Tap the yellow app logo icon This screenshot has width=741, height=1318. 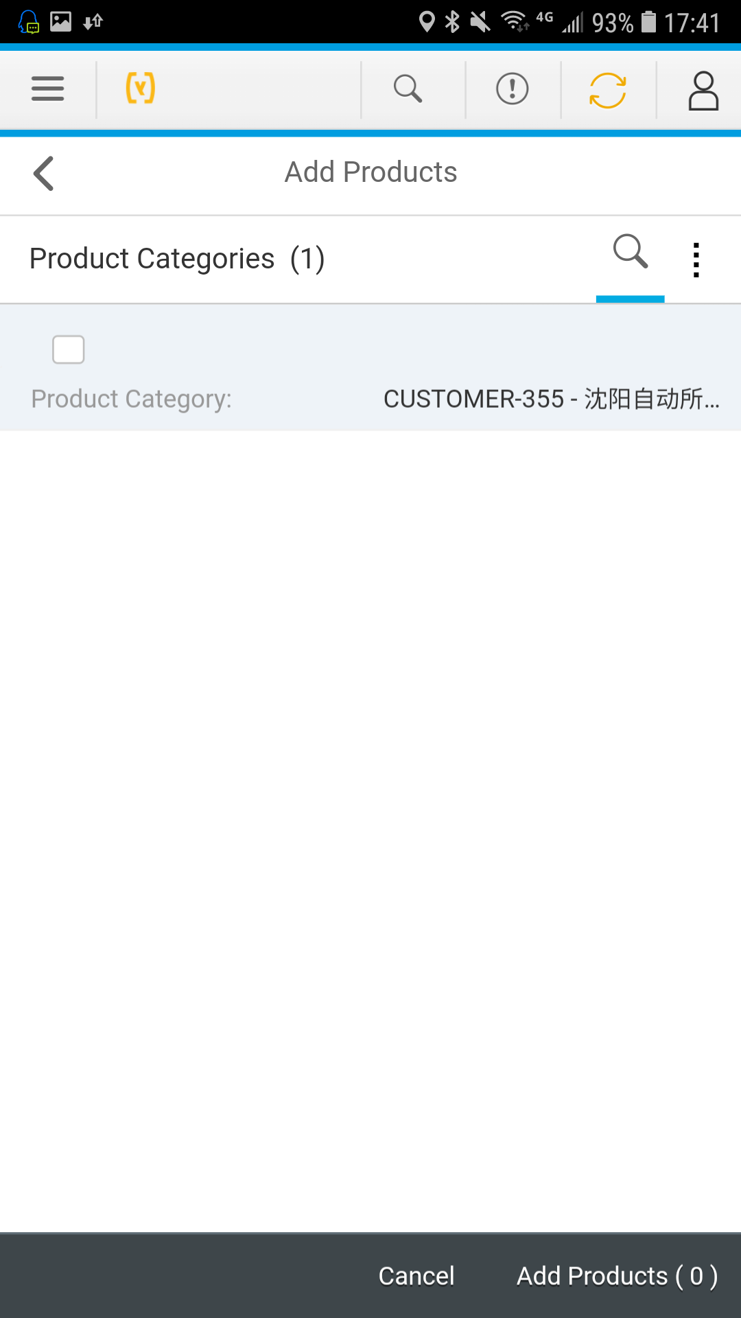click(x=141, y=89)
